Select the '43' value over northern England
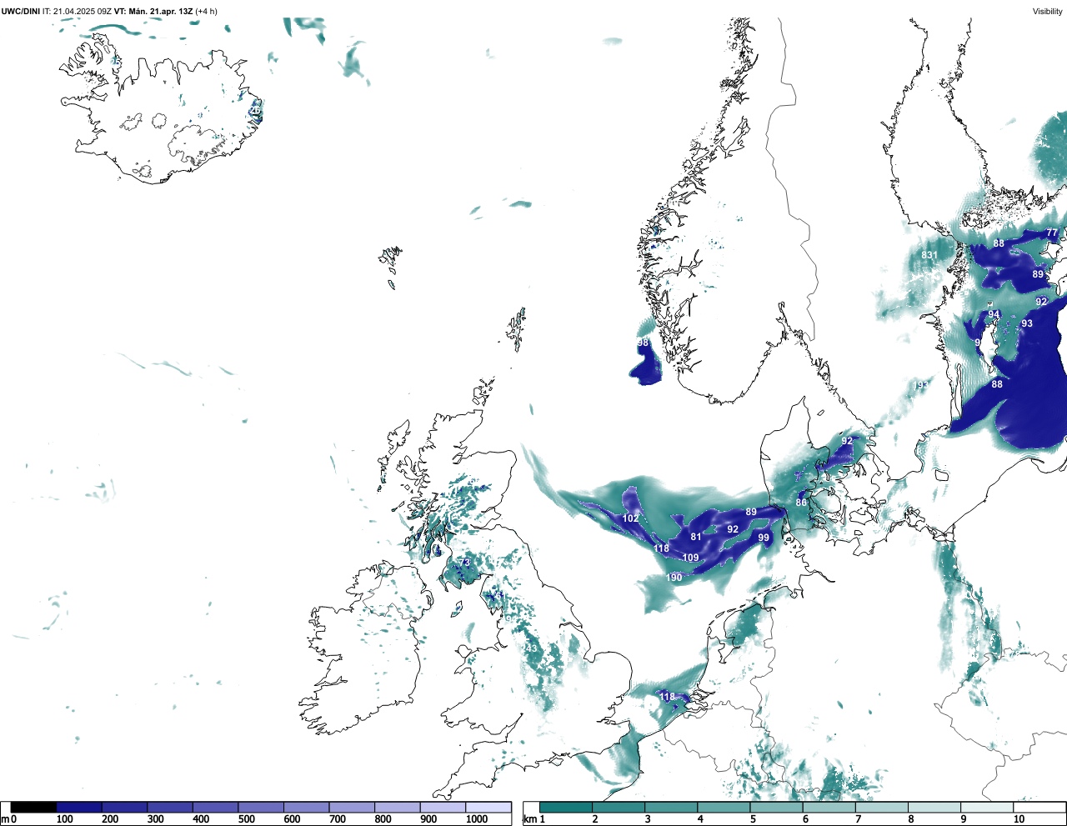1067x826 pixels. 532,648
